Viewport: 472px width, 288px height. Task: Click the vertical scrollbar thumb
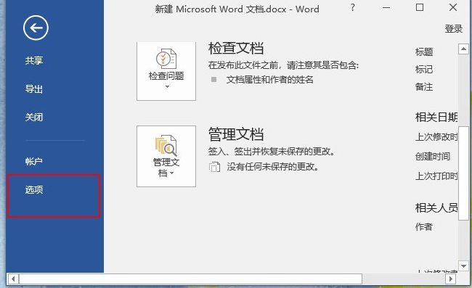click(x=463, y=173)
